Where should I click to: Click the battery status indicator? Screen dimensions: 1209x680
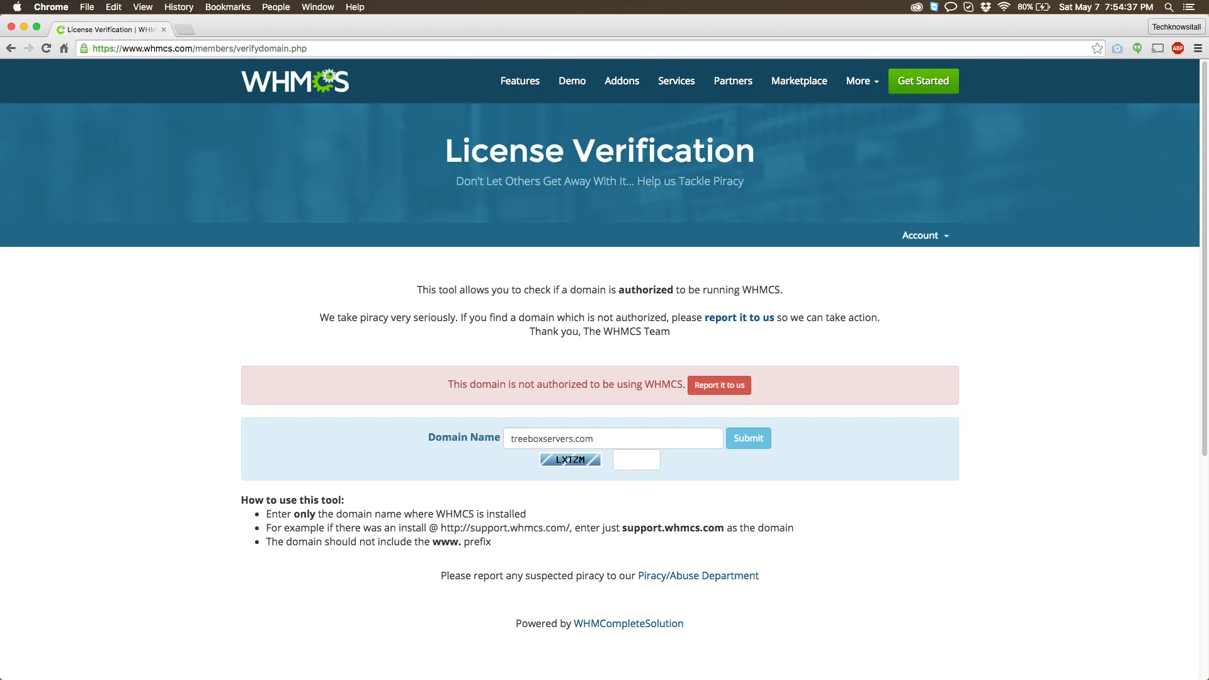pos(1034,7)
